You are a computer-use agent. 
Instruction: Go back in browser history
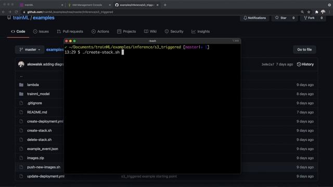(4, 12)
